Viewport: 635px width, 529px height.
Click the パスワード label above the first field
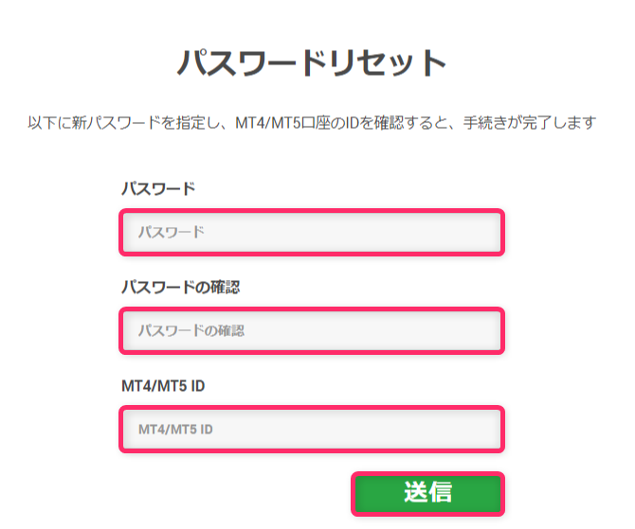[x=158, y=189]
